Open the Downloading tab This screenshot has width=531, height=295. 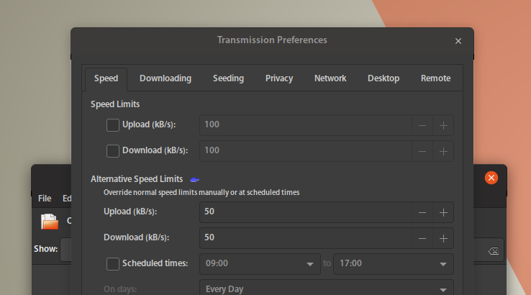pos(165,78)
